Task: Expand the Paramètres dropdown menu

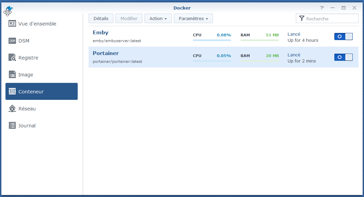Action: pyautogui.click(x=193, y=18)
